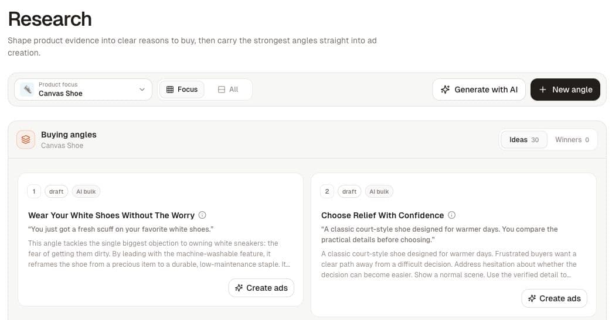
Task: Click the 'Shape product evidence into clear reasons' subtitle
Action: [x=192, y=46]
